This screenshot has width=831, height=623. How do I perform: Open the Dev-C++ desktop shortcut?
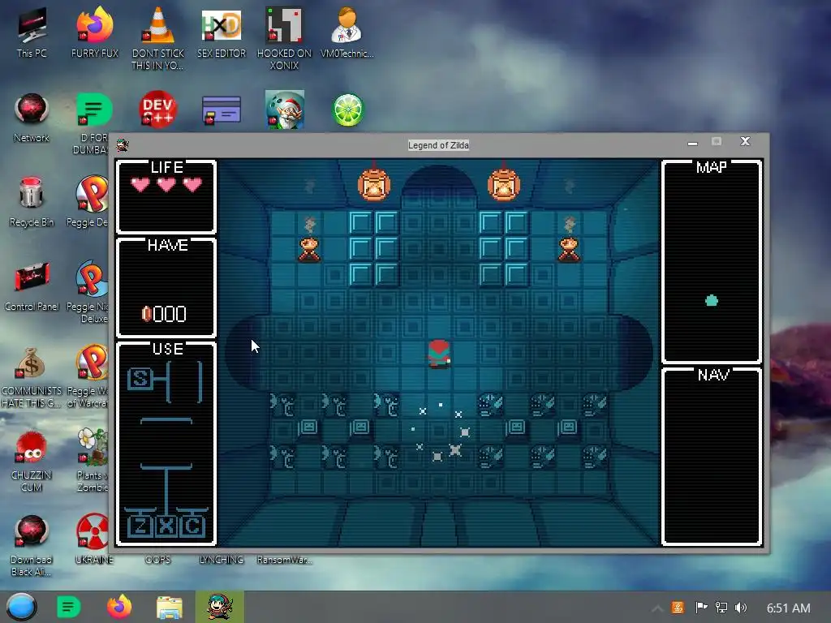pyautogui.click(x=157, y=110)
